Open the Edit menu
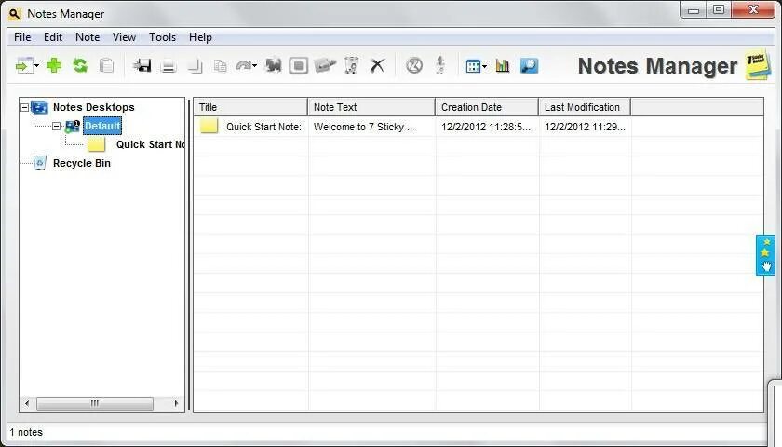The height and width of the screenshot is (447, 782). (53, 37)
